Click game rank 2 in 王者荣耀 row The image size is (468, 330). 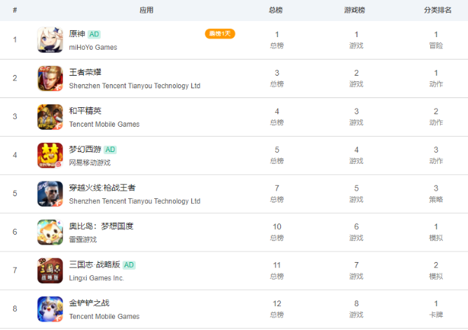tap(357, 73)
